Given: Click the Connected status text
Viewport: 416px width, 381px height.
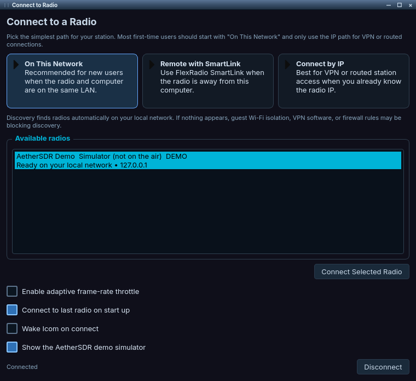Looking at the screenshot, I should [22, 367].
